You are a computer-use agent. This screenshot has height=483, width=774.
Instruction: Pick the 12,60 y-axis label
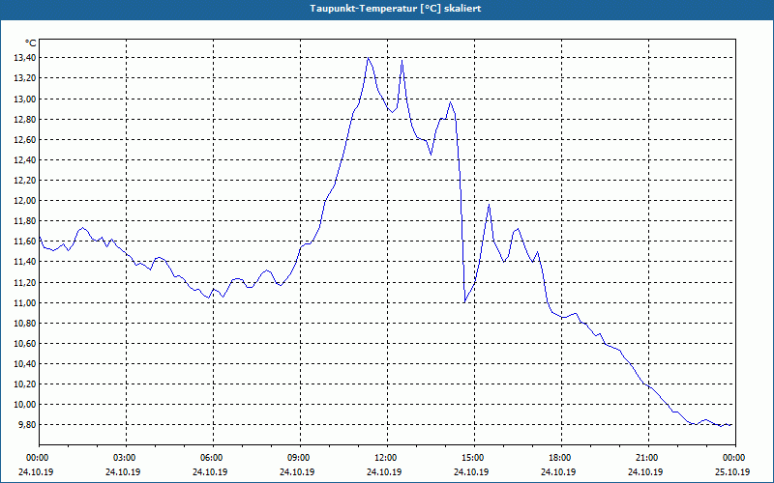(25, 139)
